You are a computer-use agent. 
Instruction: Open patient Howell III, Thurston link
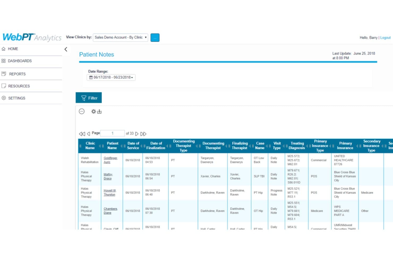coord(110,192)
